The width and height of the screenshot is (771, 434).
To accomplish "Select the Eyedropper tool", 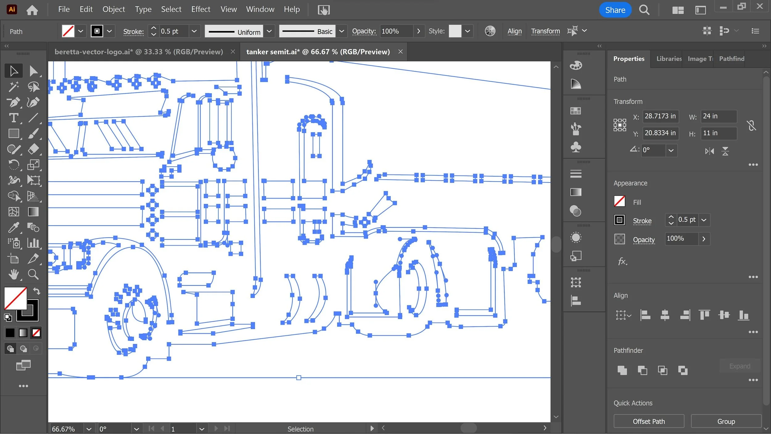I will click(x=14, y=228).
